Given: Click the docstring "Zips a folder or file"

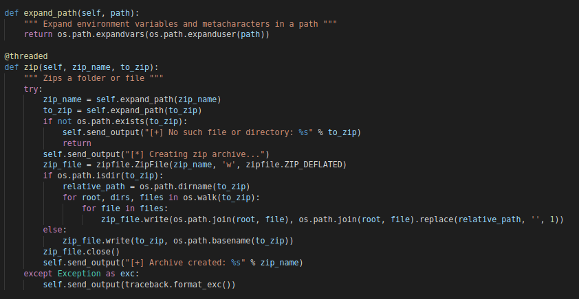Looking at the screenshot, I should pos(94,78).
